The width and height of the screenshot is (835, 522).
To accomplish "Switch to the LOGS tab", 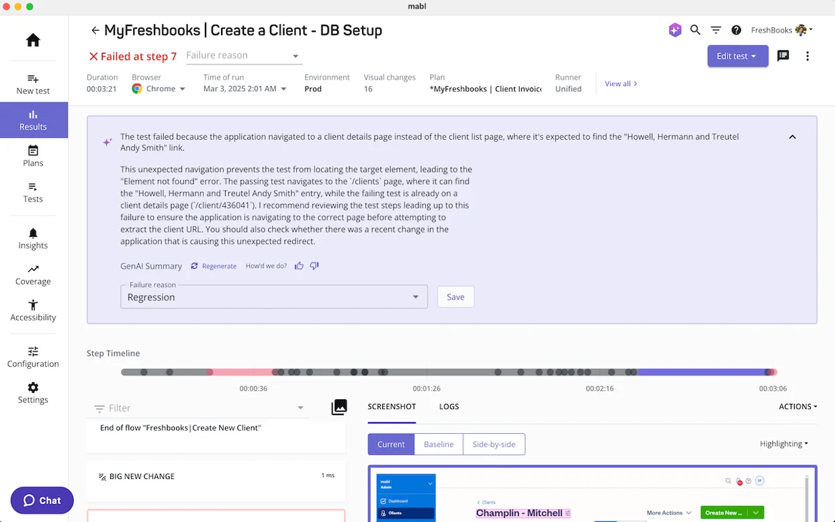I will (x=449, y=406).
